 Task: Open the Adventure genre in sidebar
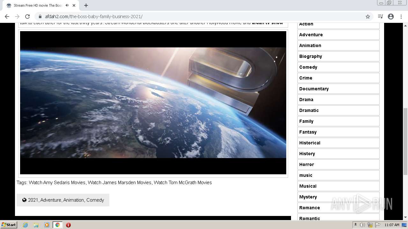point(339,35)
